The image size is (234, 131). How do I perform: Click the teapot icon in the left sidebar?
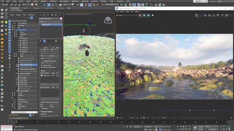tap(2, 10)
